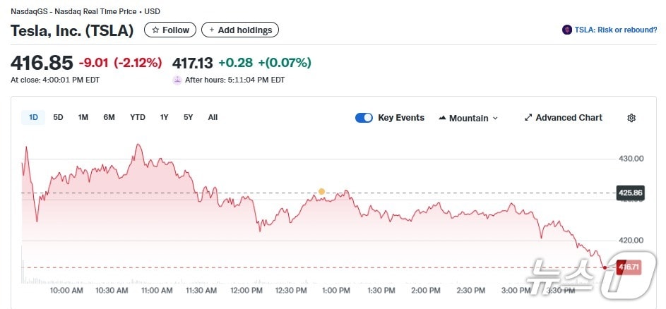Show the 6M chart range
Viewport: 666px width, 309px height.
[x=109, y=117]
